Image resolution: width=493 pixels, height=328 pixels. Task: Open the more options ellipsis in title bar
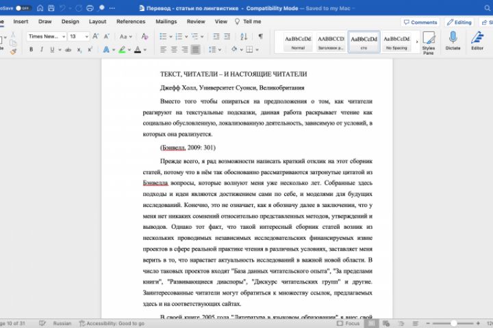pyautogui.click(x=112, y=8)
